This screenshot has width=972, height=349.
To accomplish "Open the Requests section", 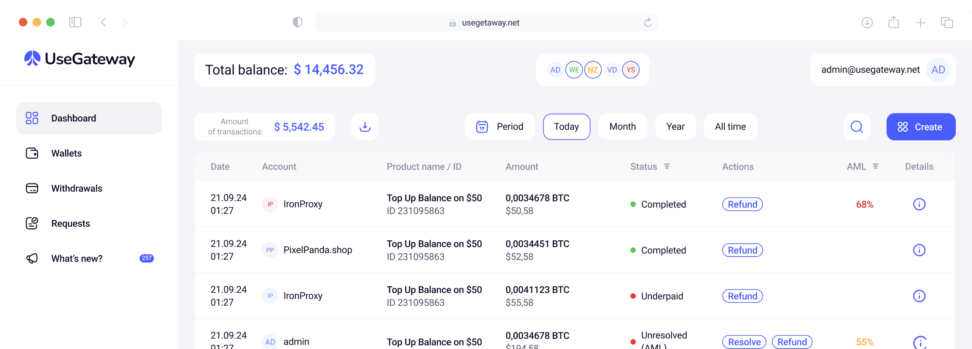I will pos(71,223).
